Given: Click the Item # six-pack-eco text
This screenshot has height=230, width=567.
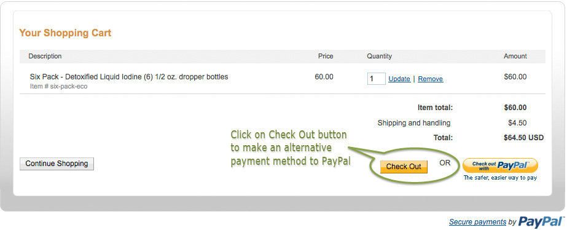Looking at the screenshot, I should click(x=58, y=87).
